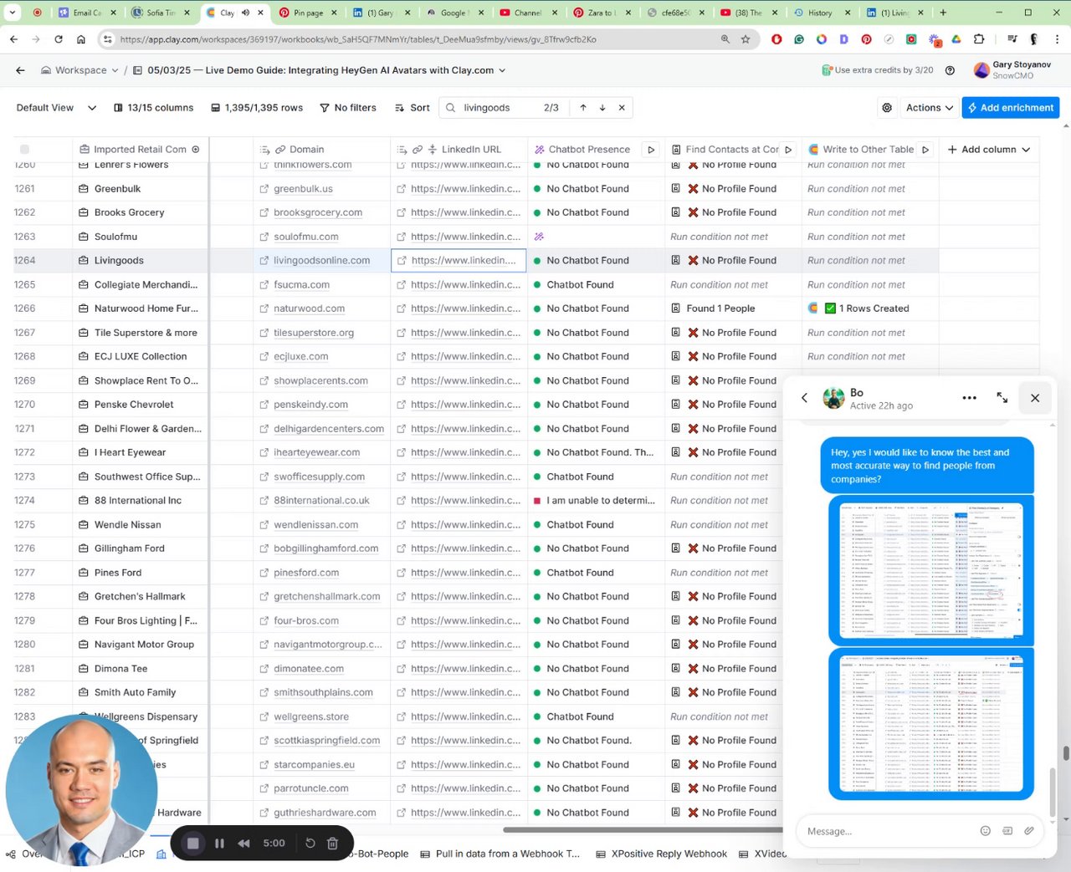
Task: Click the chat Message input field
Action: (x=887, y=831)
